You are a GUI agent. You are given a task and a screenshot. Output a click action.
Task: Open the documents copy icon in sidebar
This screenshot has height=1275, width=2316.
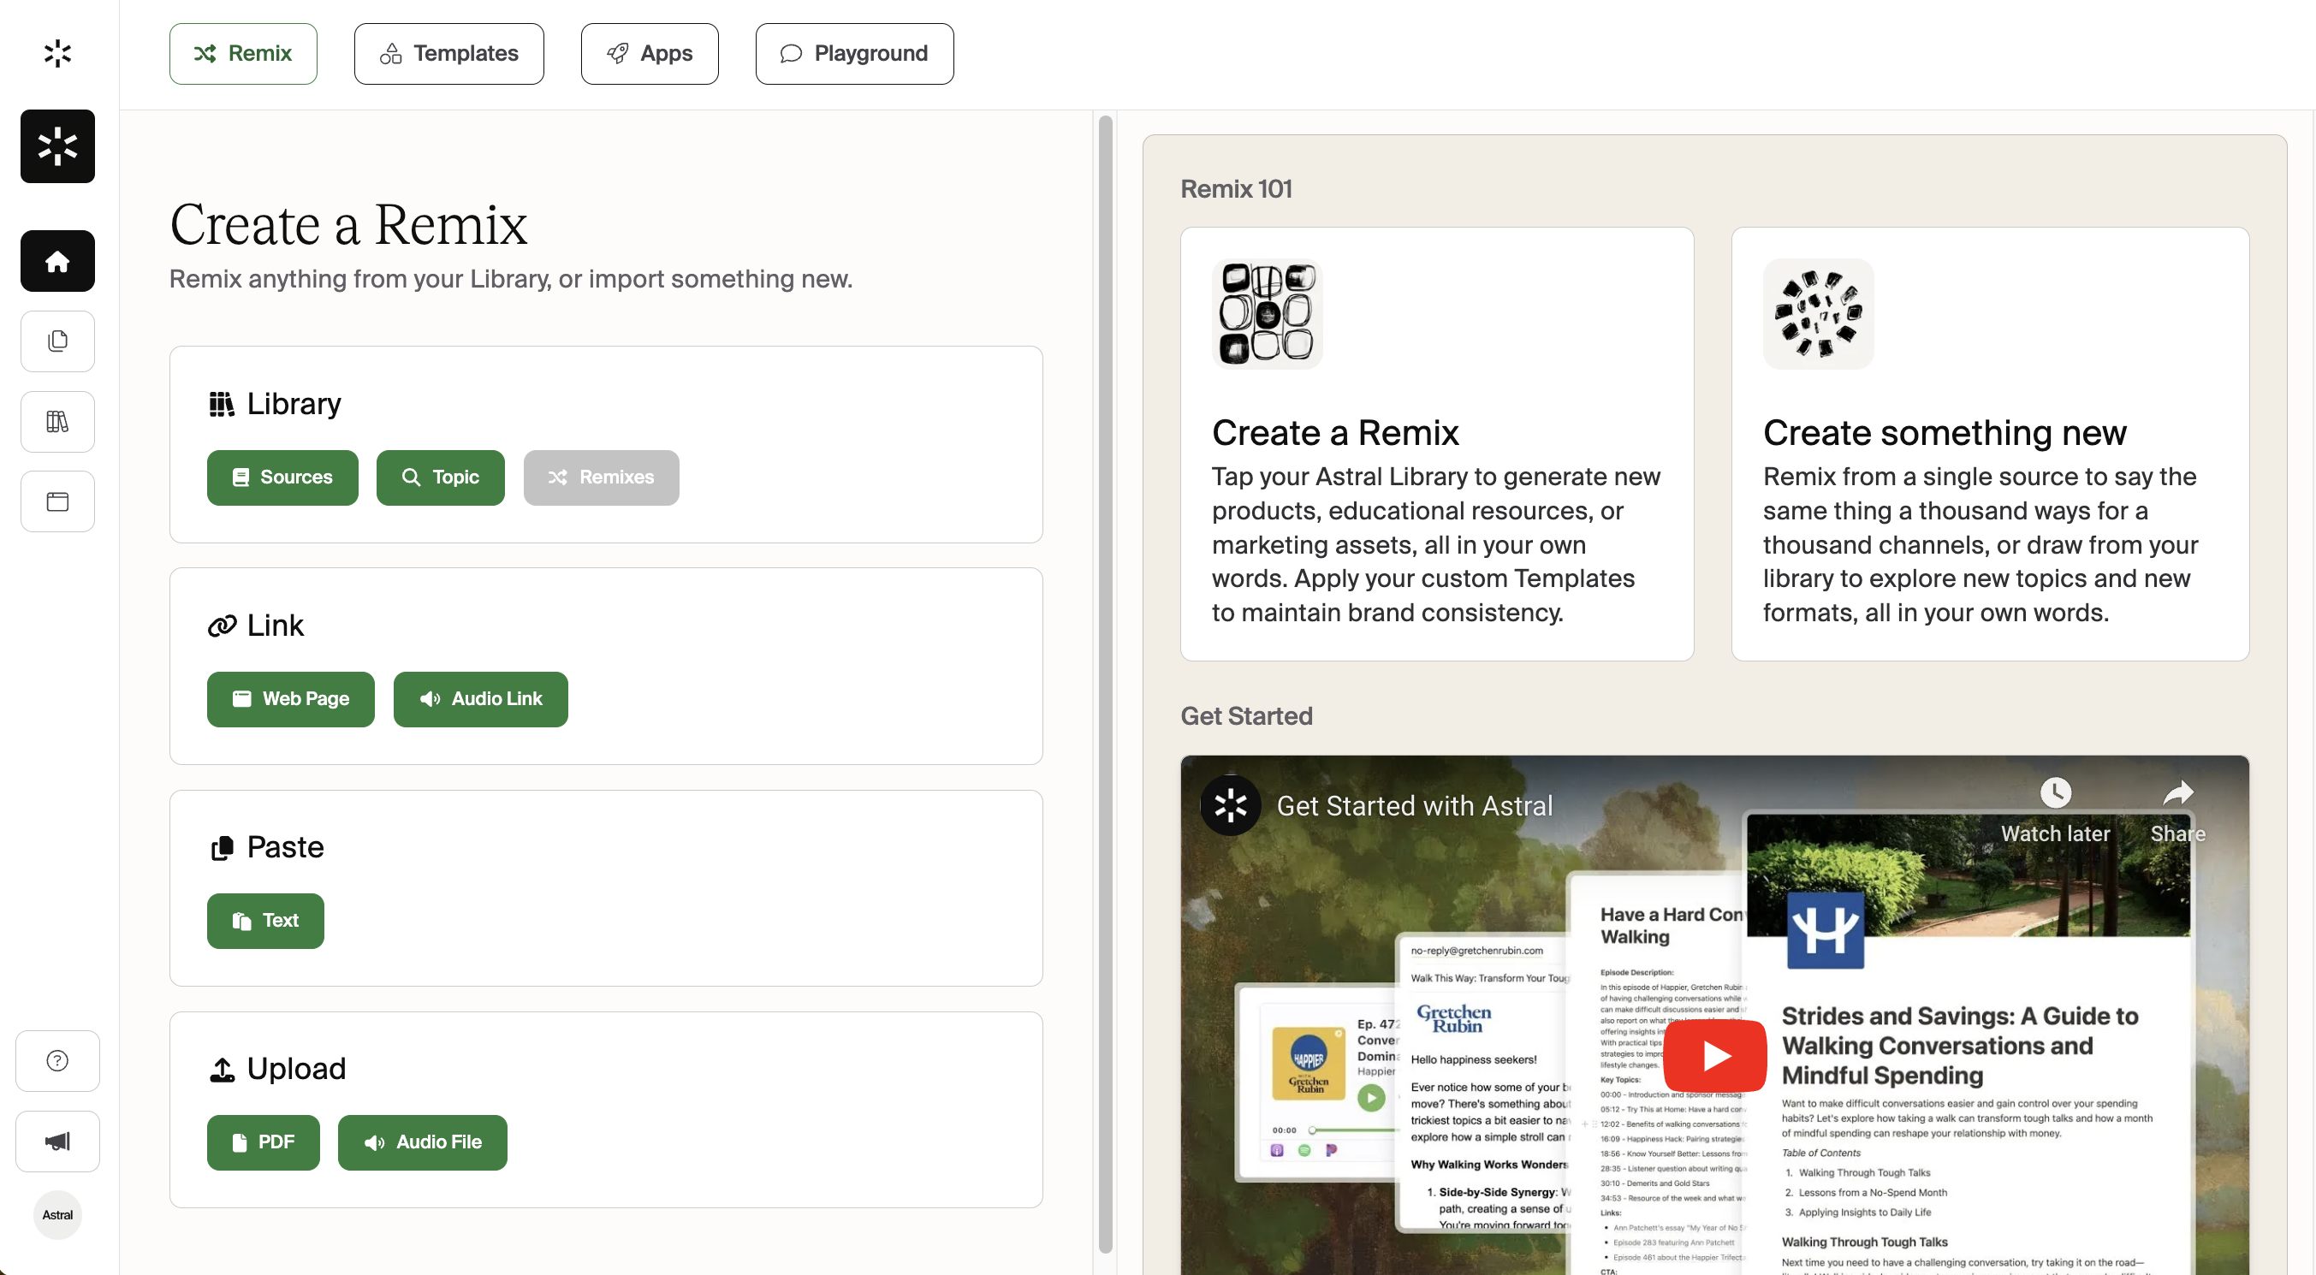click(57, 341)
